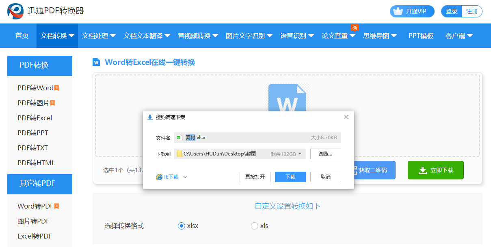
Task: Expand the IE下载 options chevron
Action: click(x=185, y=177)
